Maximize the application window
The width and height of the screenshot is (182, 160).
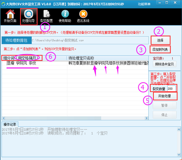point(167,3)
